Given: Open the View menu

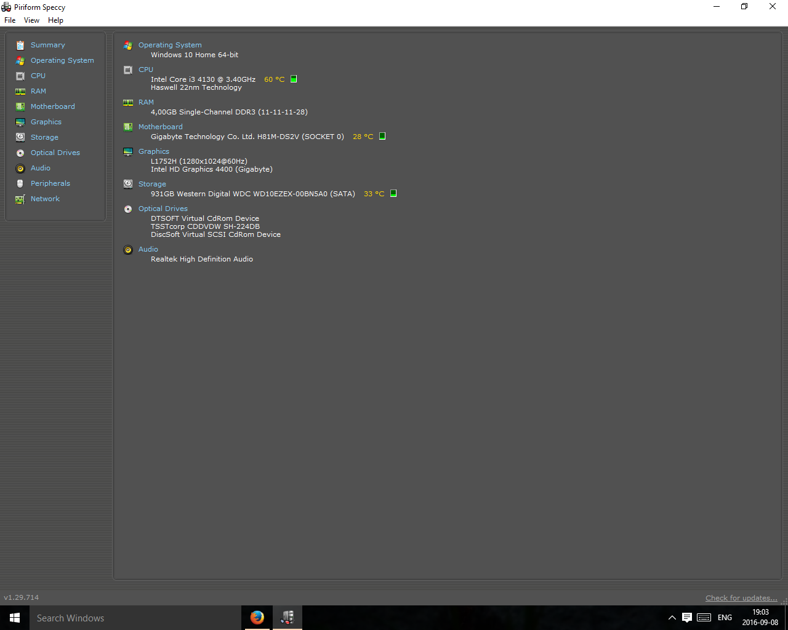Looking at the screenshot, I should point(31,20).
